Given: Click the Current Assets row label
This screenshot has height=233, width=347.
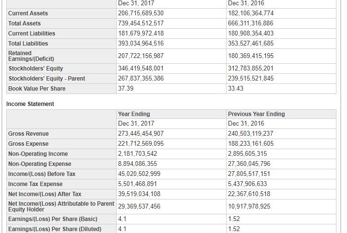Looking at the screenshot, I should tap(28, 13).
